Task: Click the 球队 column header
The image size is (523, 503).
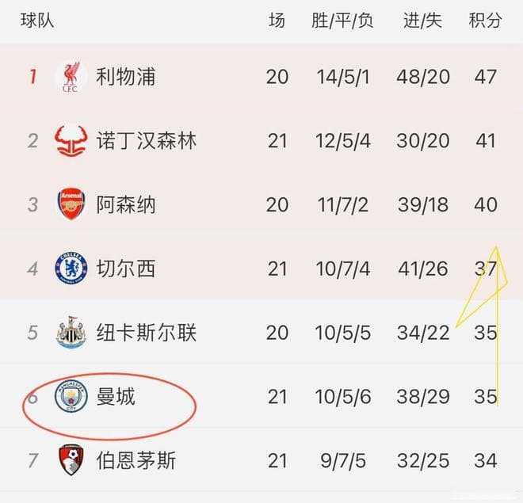Action: [x=37, y=21]
